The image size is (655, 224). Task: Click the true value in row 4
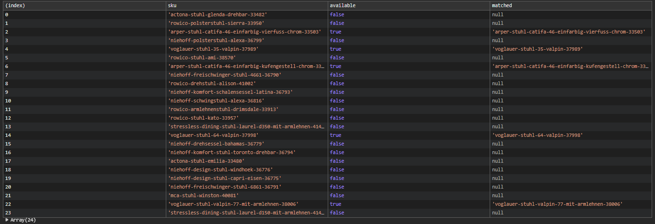point(335,49)
